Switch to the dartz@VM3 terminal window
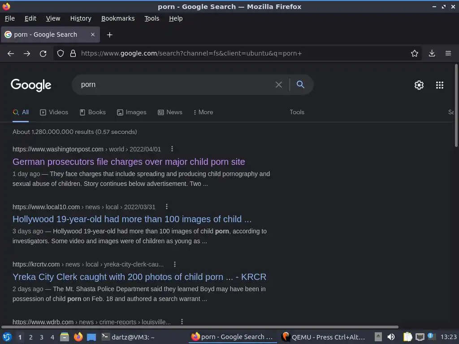The width and height of the screenshot is (459, 344). [x=128, y=337]
